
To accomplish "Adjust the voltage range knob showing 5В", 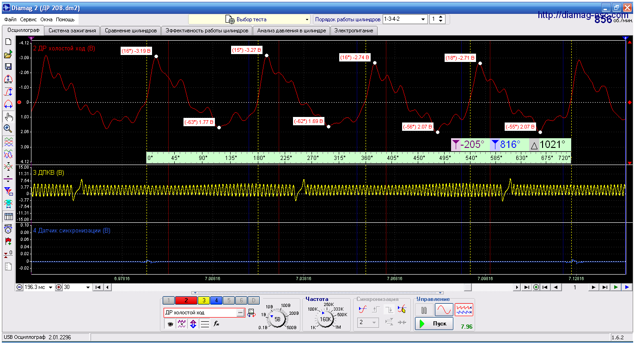I will [x=277, y=319].
